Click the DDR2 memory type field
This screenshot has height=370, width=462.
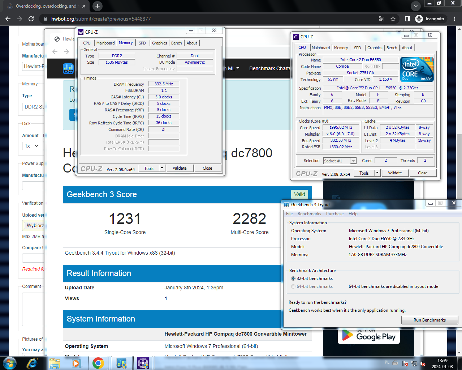coord(33,107)
